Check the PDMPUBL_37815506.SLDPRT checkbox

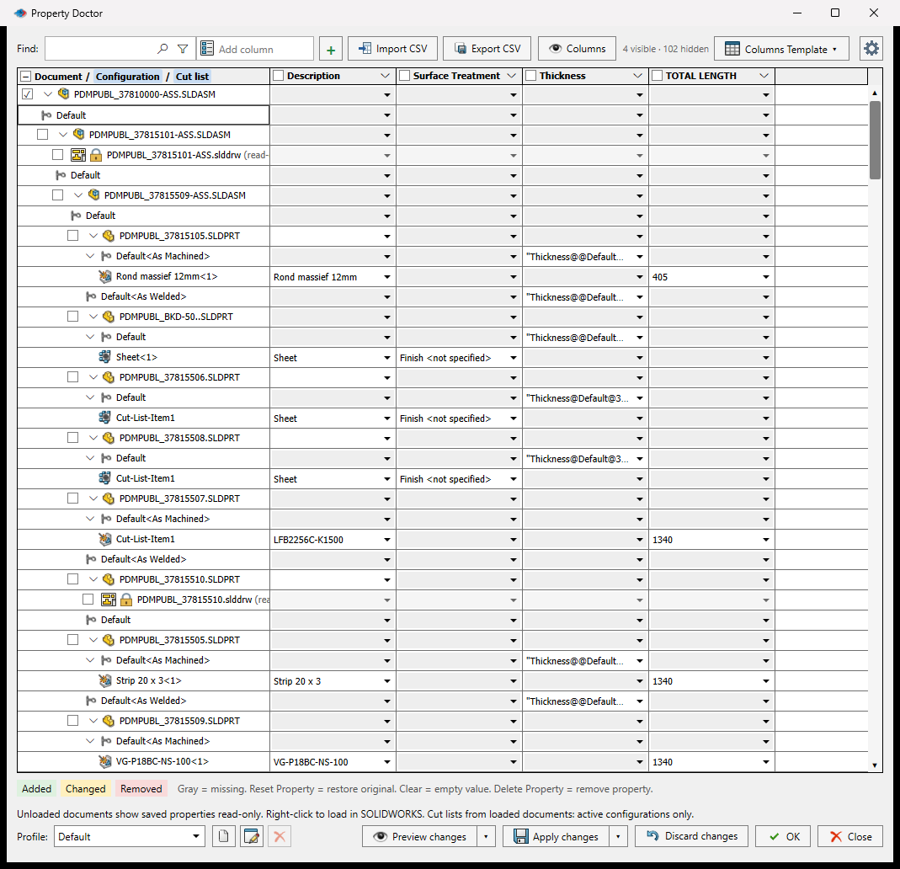73,377
